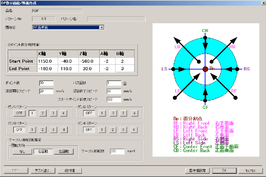Select pattern 1 in ガン4パターン
Viewport: 266px width, 177px height.
coord(102,130)
